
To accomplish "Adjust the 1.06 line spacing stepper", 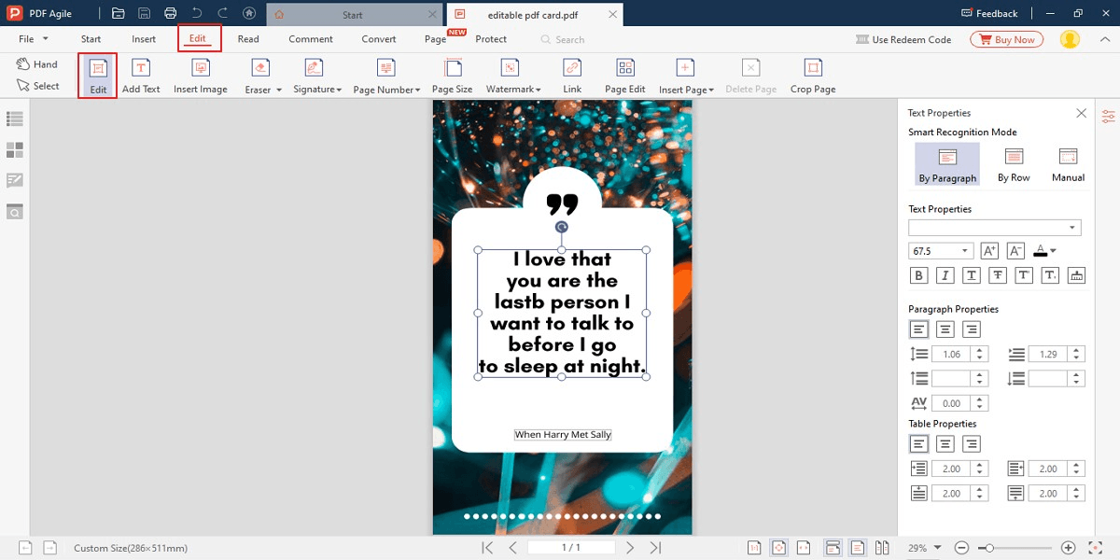I will point(979,354).
